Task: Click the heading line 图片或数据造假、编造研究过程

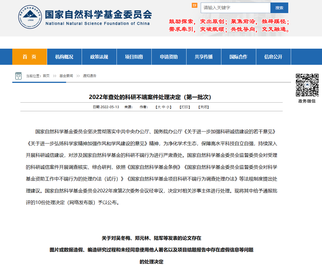Action: 152,250
